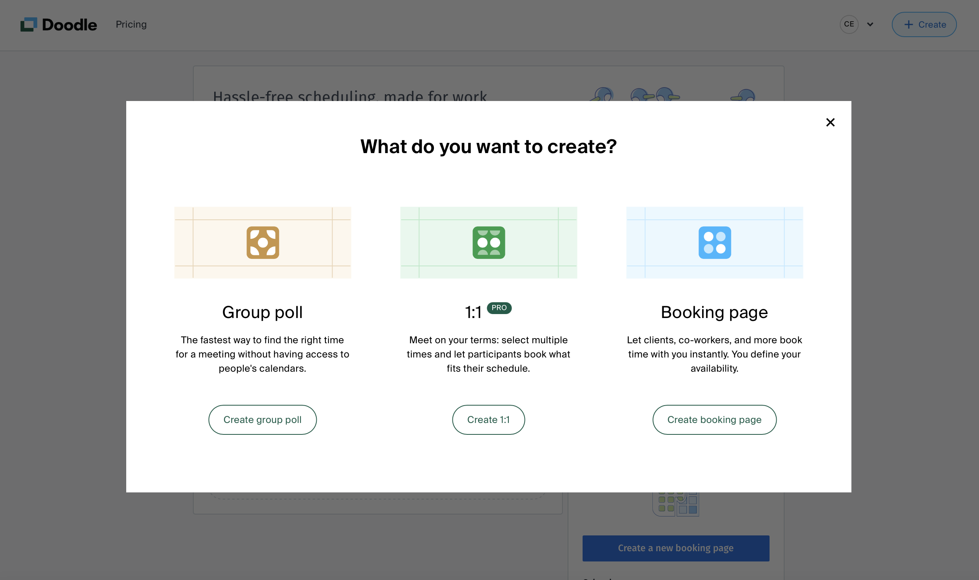Click the Doodle logo icon

click(x=29, y=24)
